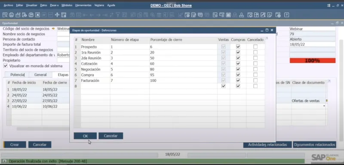
Task: Open Print Preview from the toolbar
Action: (x=5, y=15)
